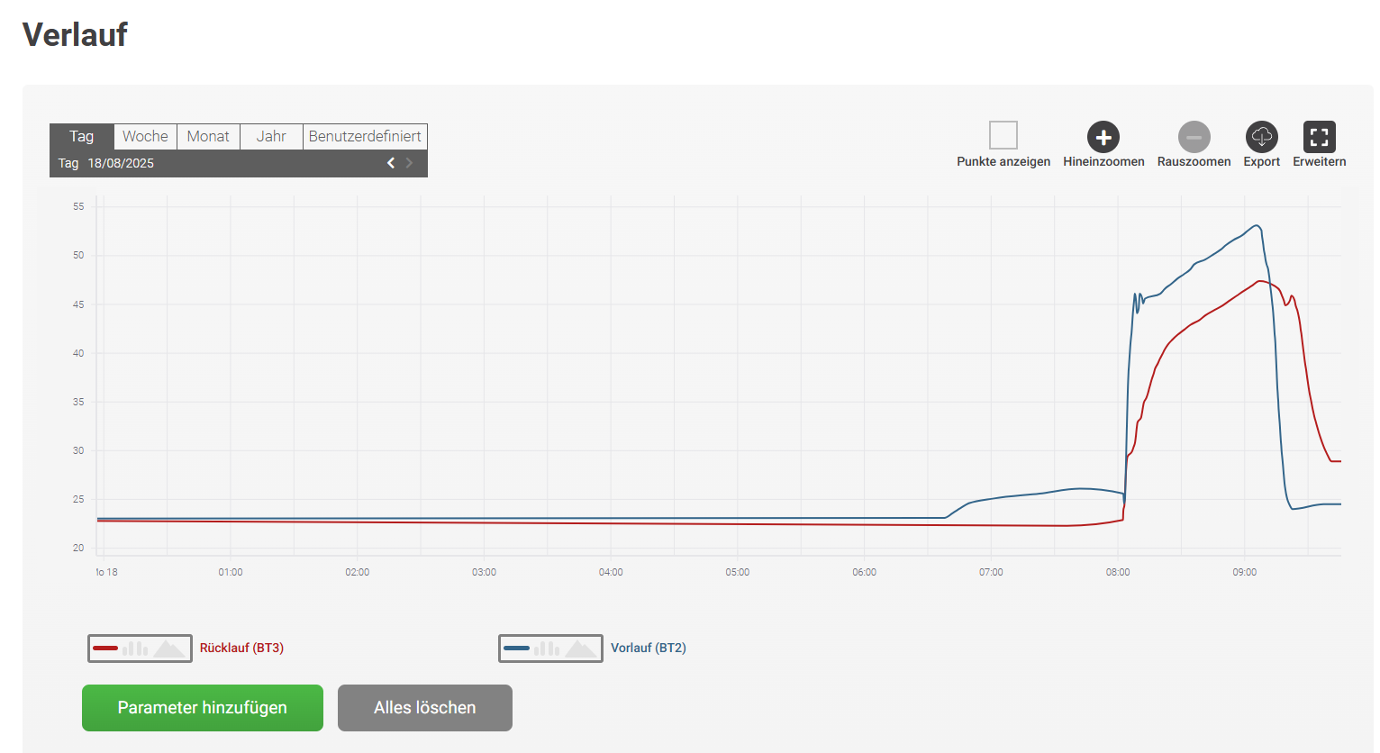Screen dimensions: 1380x753
Task: Go to next day with right chevron
Action: point(409,163)
